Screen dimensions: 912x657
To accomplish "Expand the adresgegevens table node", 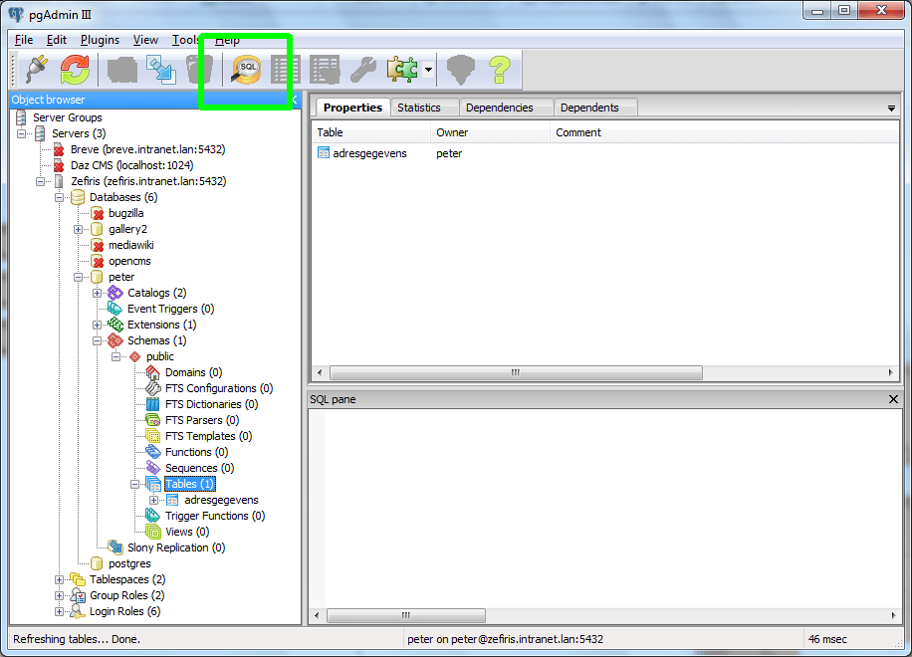I will pyautogui.click(x=153, y=500).
